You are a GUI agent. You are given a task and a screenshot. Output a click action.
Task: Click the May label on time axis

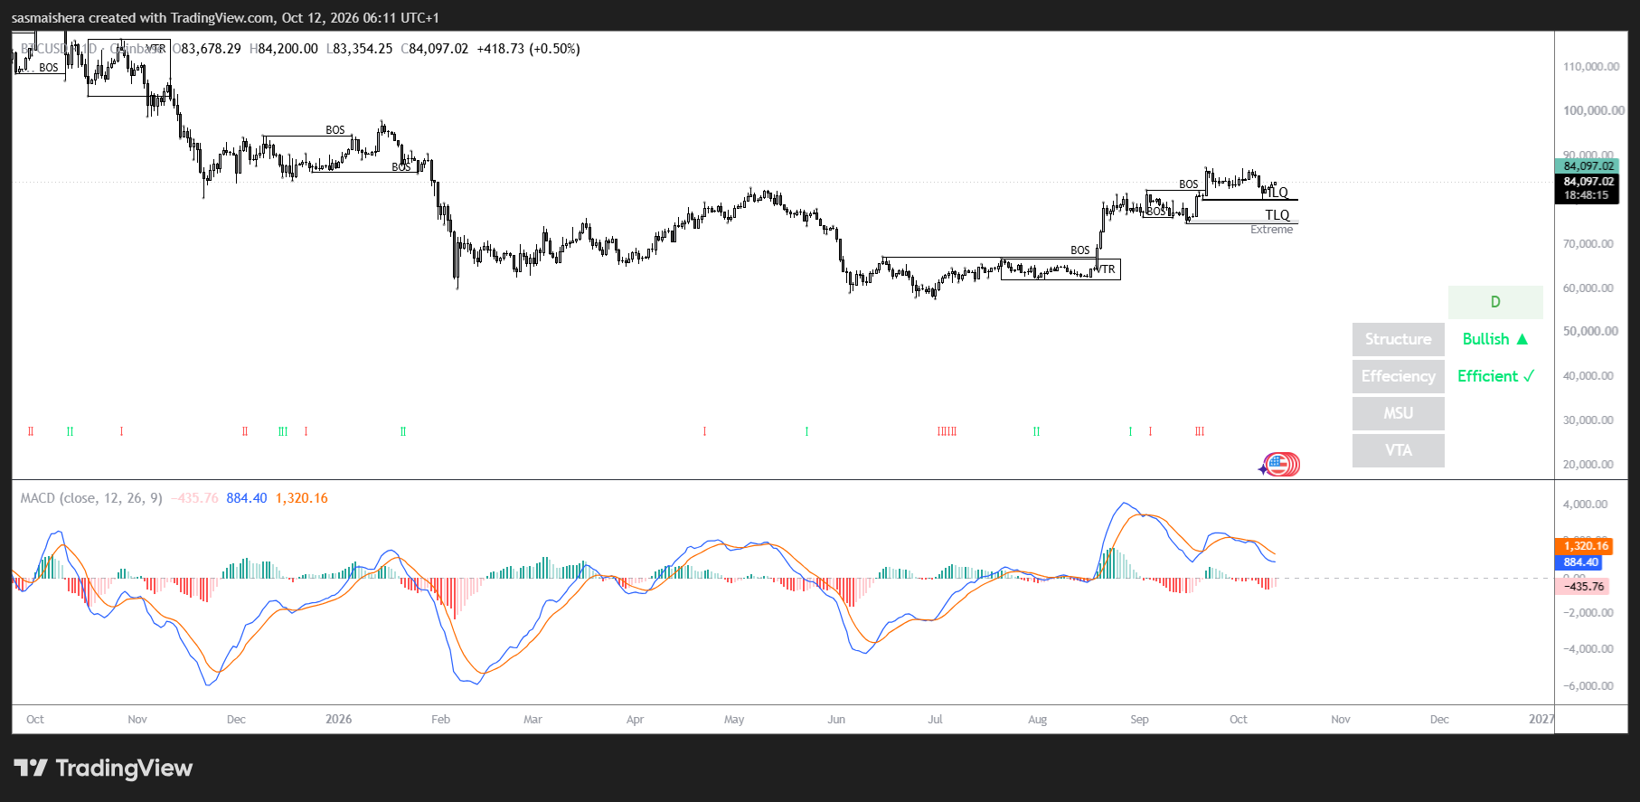pyautogui.click(x=734, y=720)
